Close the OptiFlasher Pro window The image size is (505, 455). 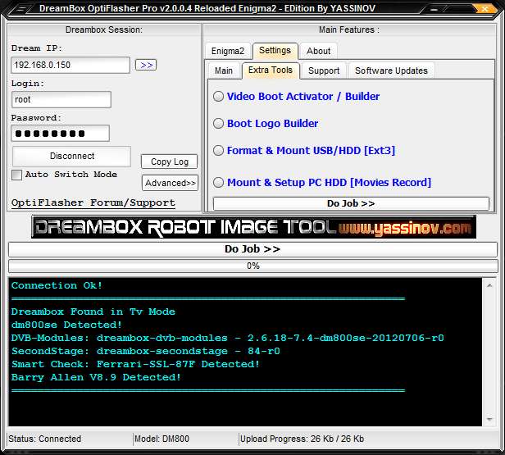coord(484,9)
